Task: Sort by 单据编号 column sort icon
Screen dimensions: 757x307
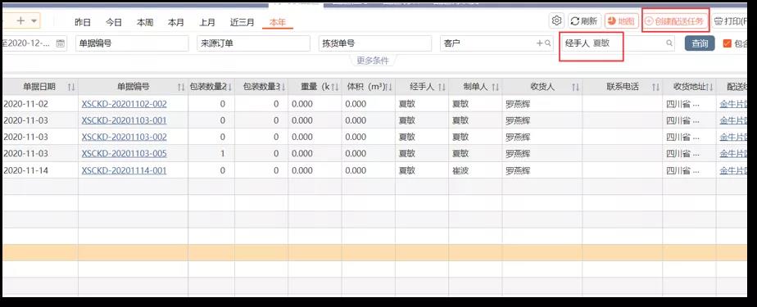Action: click(x=181, y=87)
